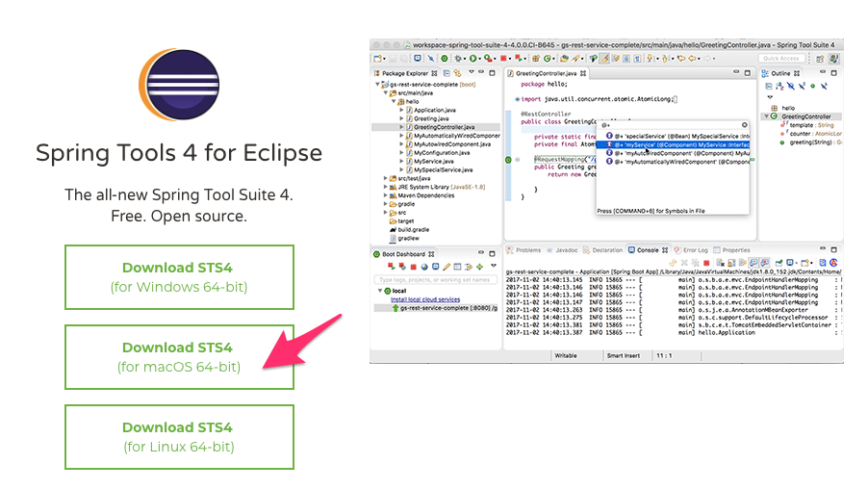Switch to the Properties tab
The width and height of the screenshot is (868, 490).
pyautogui.click(x=731, y=250)
